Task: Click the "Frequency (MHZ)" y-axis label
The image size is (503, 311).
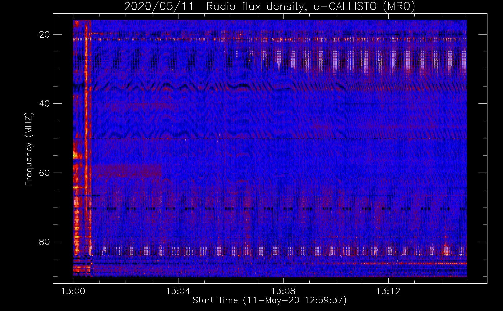Action: (29, 149)
